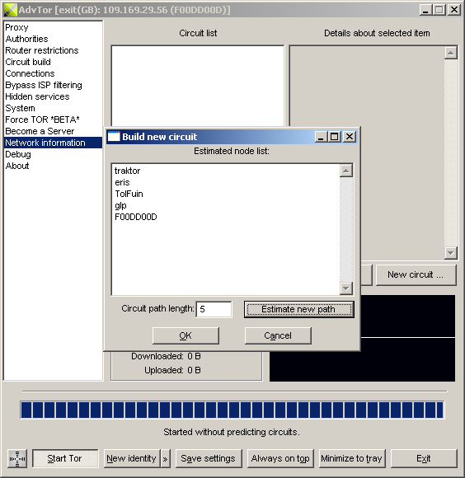Viewport: 465px width, 478px height.
Task: Click the crosshair window-picker icon
Action: (17, 458)
